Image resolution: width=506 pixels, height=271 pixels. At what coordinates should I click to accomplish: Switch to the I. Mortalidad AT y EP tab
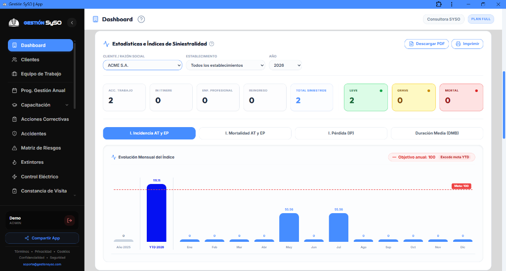[245, 133]
